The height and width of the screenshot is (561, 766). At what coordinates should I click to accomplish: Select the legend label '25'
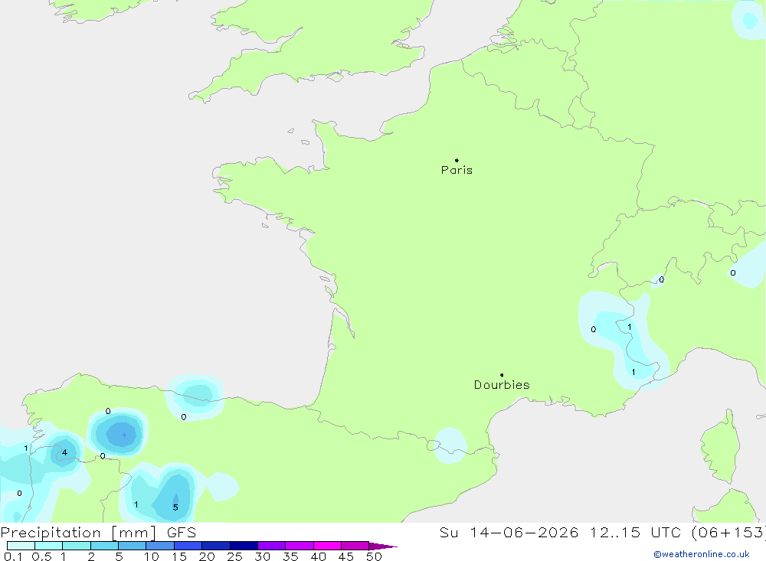235,556
